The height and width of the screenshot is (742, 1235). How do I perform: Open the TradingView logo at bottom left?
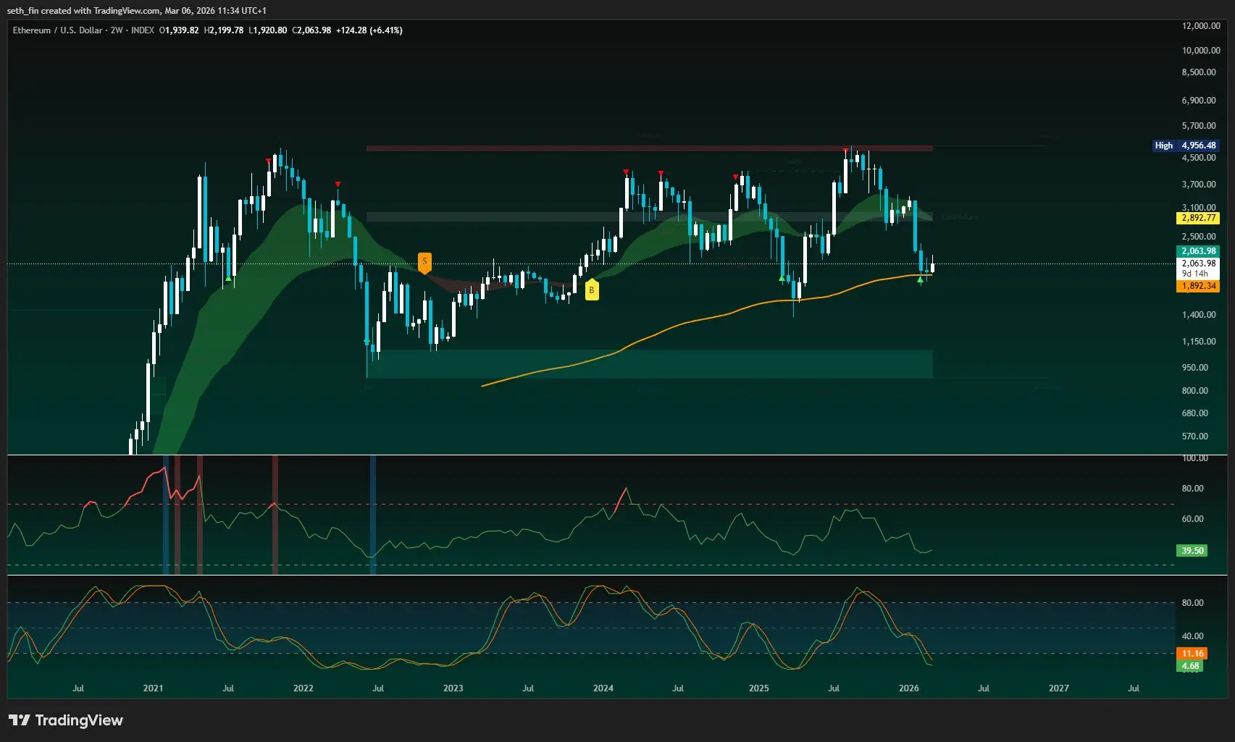(66, 720)
